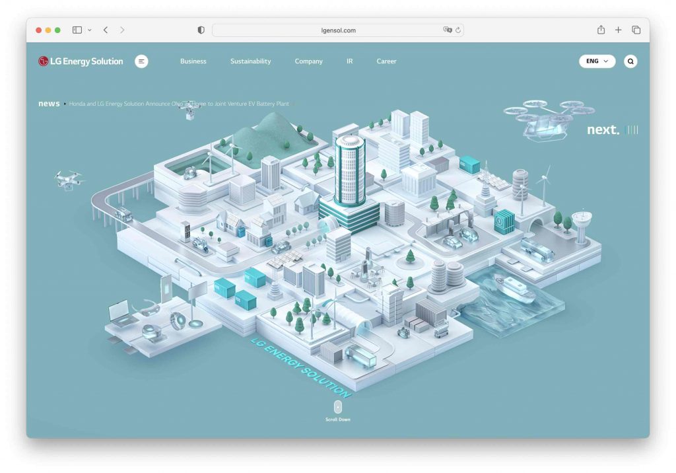The height and width of the screenshot is (473, 676).
Task: Click the search magnifier icon
Action: pyautogui.click(x=630, y=61)
